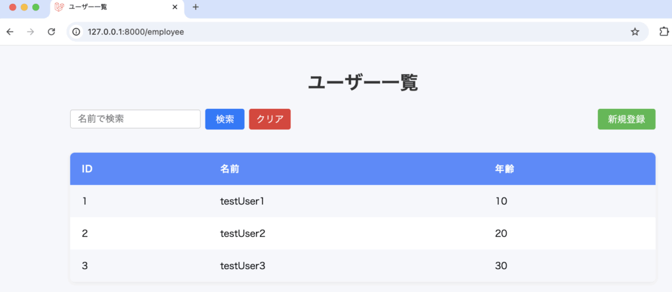Select the testUser2 row name cell
The width and height of the screenshot is (672, 292).
coord(241,234)
